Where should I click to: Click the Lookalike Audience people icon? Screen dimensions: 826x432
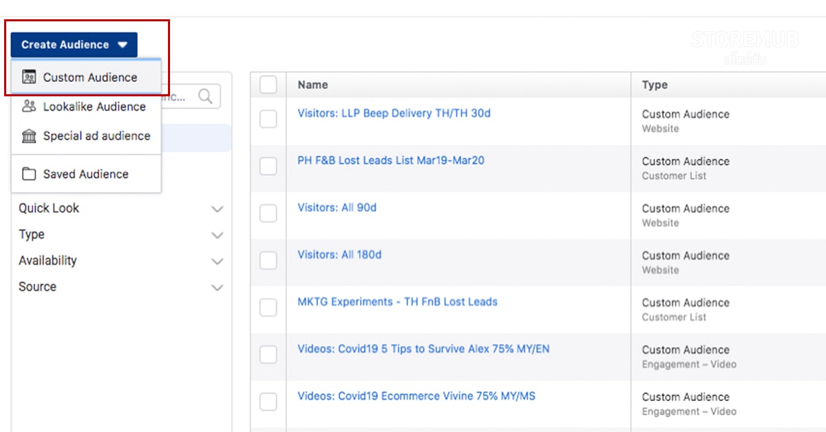pos(29,107)
